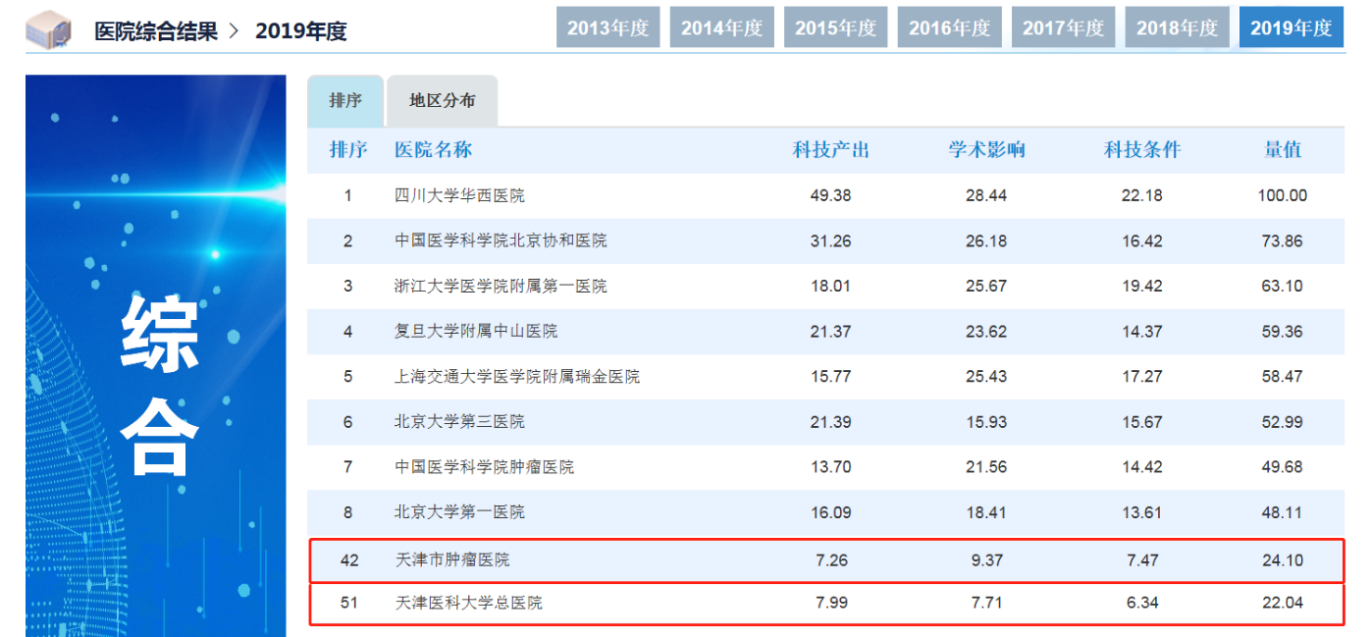The width and height of the screenshot is (1372, 637).
Task: Click the 2019年度 breadcrumb title
Action: 301,30
